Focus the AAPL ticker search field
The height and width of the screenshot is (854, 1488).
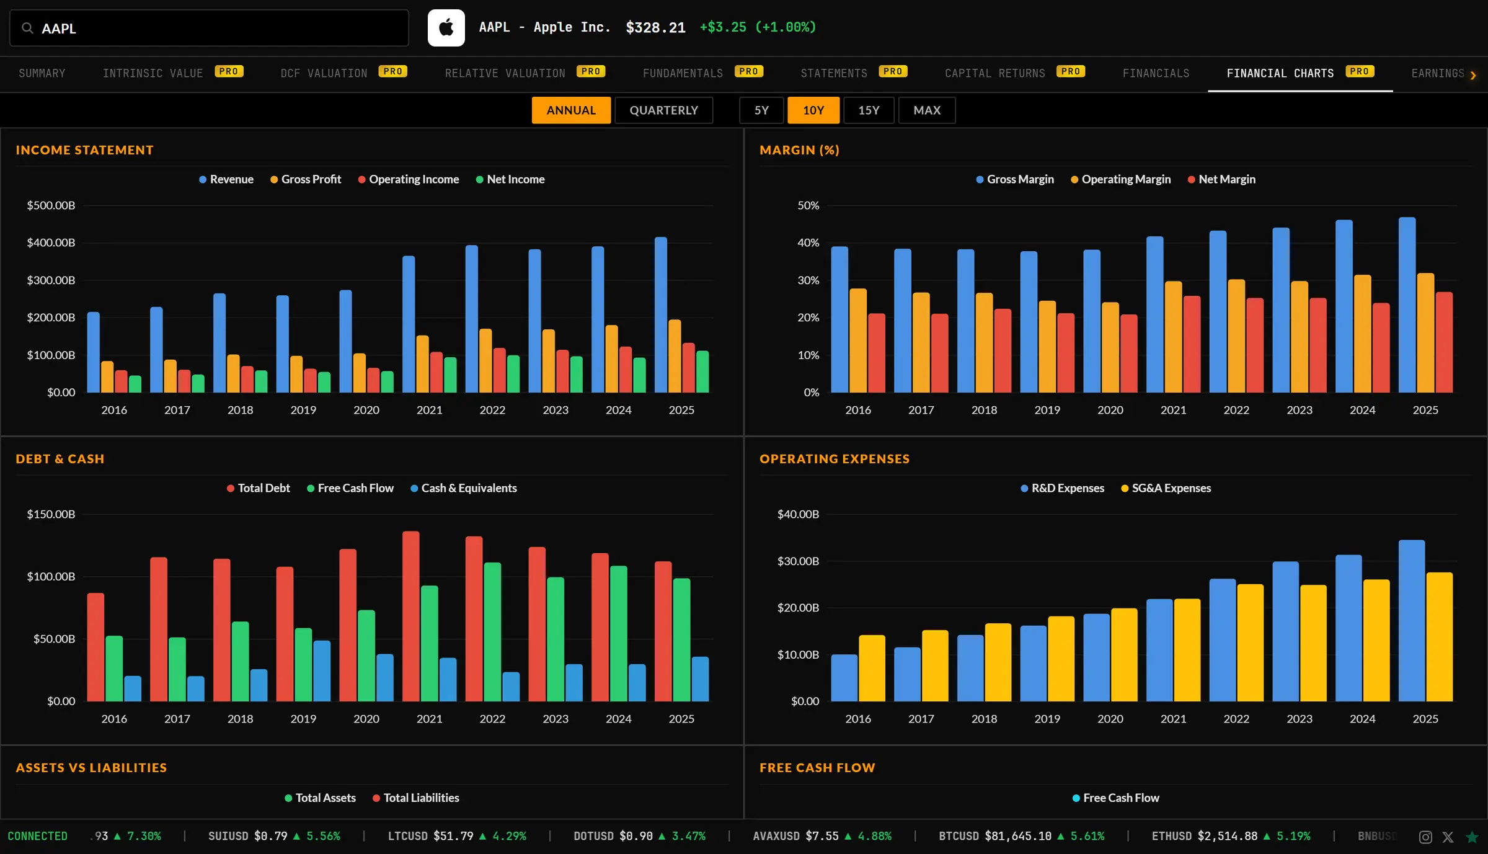pyautogui.click(x=209, y=28)
